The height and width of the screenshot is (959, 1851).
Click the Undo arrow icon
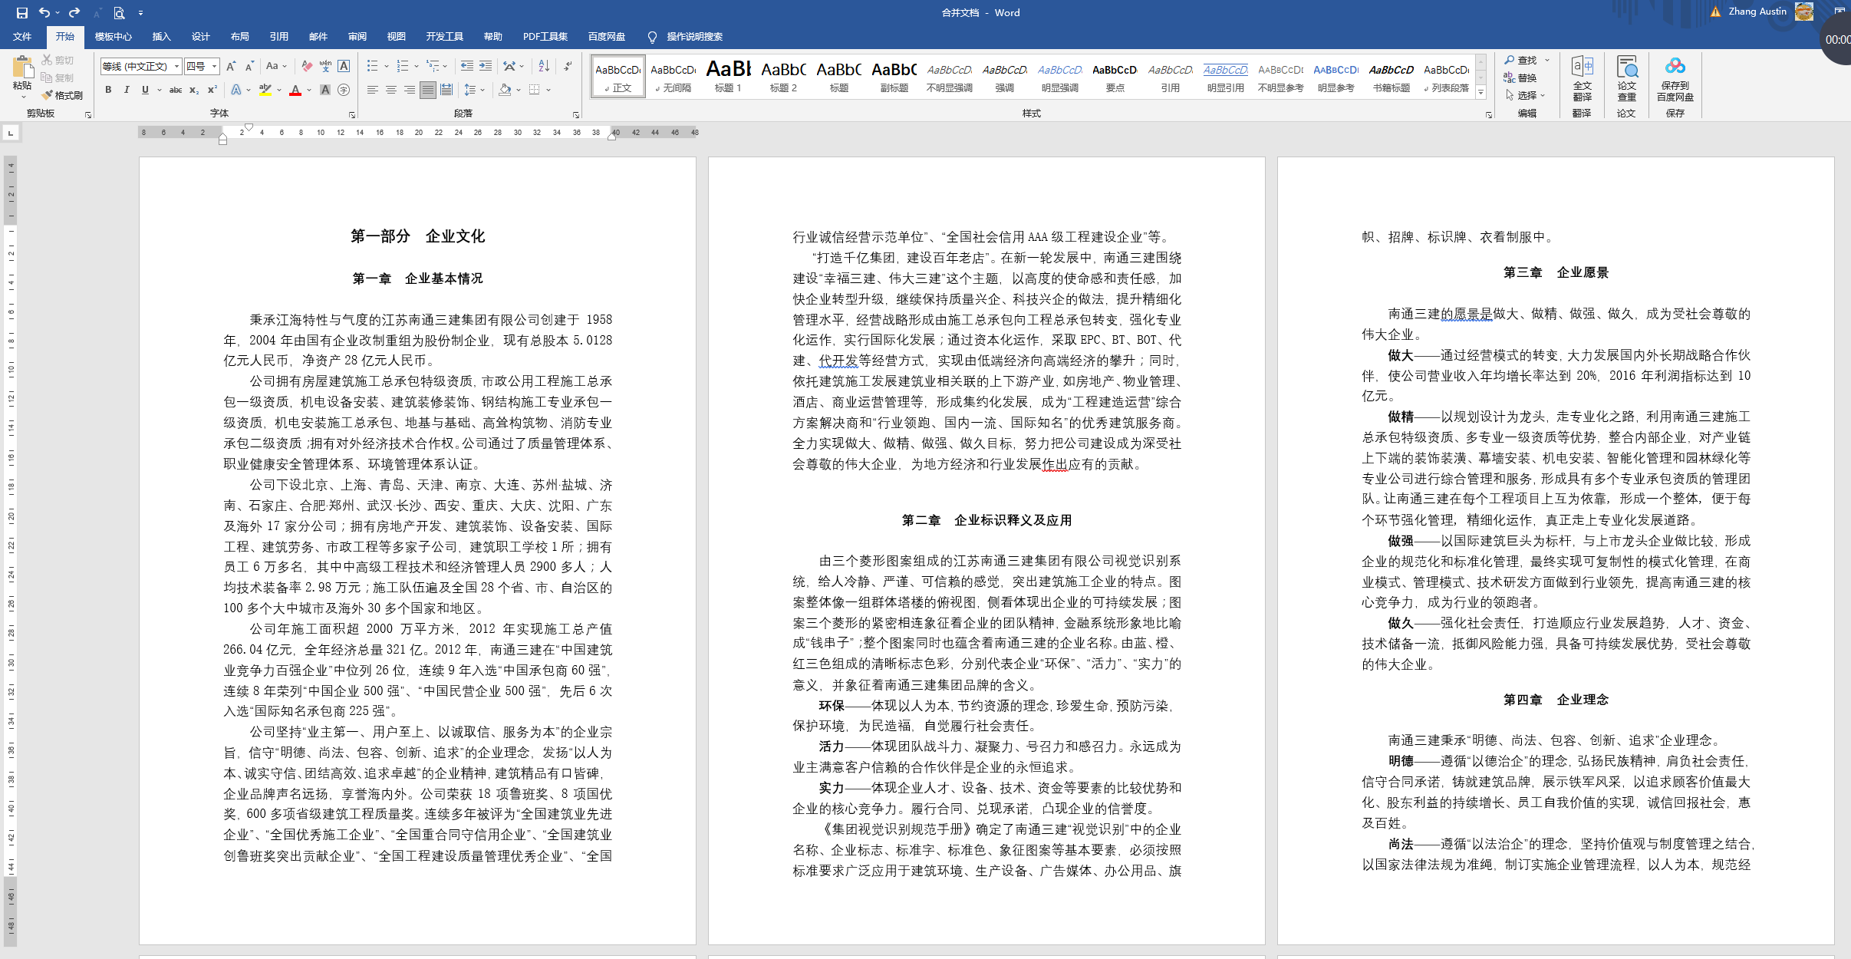point(44,12)
